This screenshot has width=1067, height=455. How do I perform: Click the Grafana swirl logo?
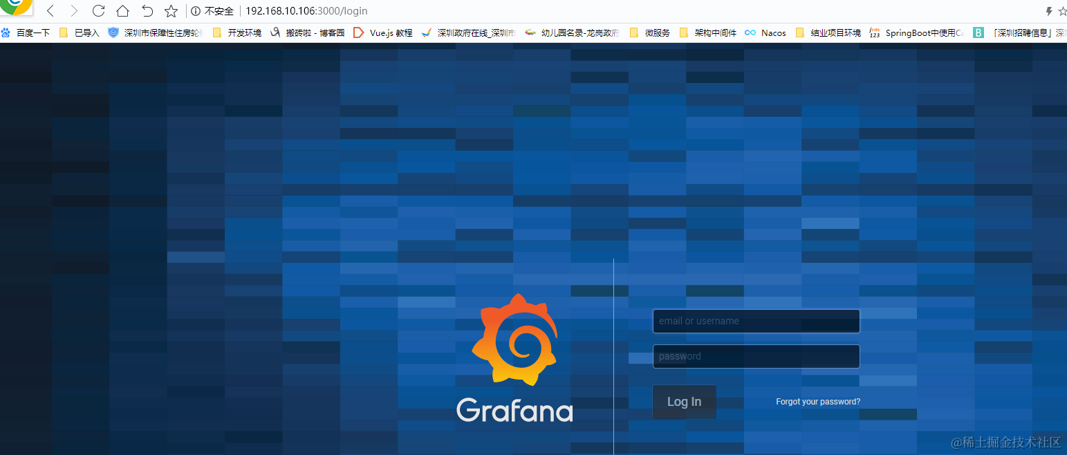pos(514,340)
